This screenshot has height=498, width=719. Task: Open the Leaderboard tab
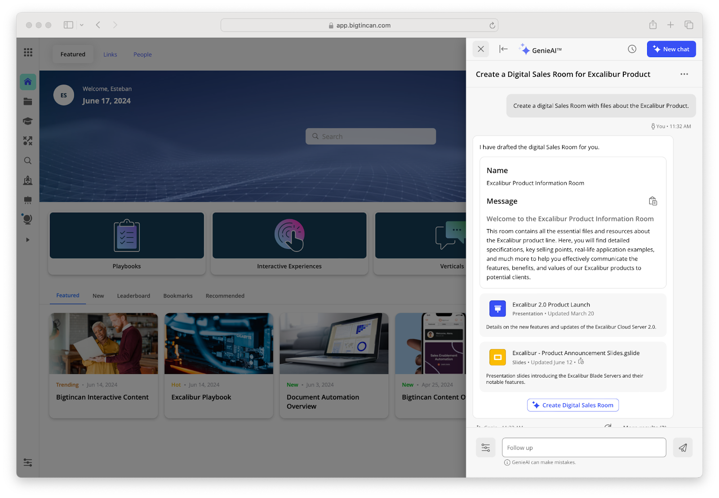coord(133,296)
